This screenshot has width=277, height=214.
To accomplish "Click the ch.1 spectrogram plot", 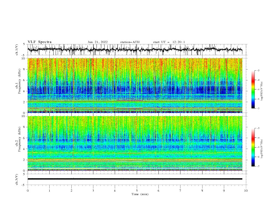I will (x=135, y=85).
